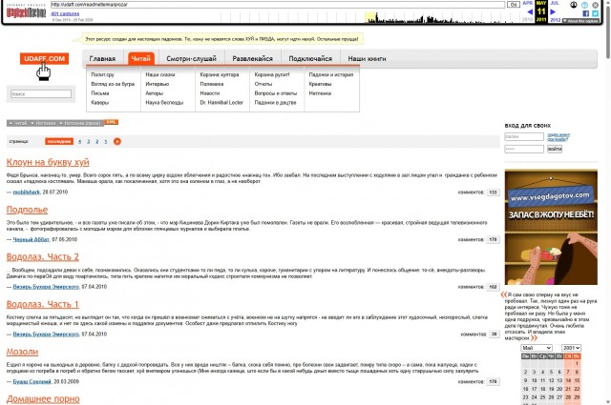Select the active Читай tab
Viewport: 611px width, 405px height.
[141, 59]
